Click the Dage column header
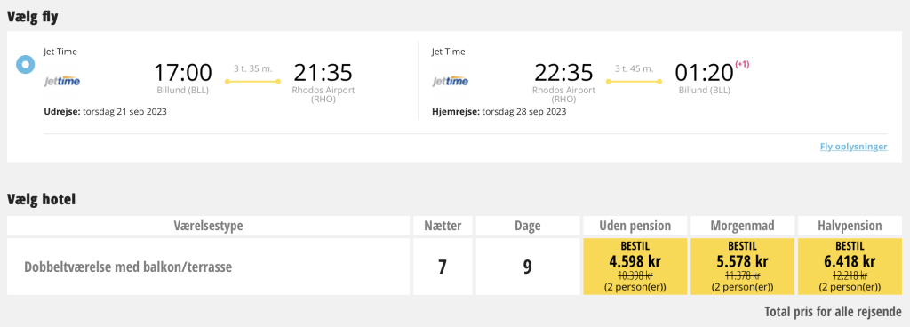Image resolution: width=910 pixels, height=327 pixels. point(528,226)
